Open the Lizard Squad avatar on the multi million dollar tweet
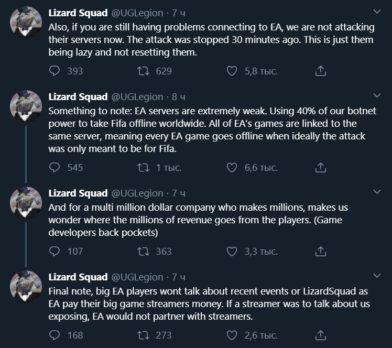Image resolution: width=392 pixels, height=348 pixels. pos(26,202)
